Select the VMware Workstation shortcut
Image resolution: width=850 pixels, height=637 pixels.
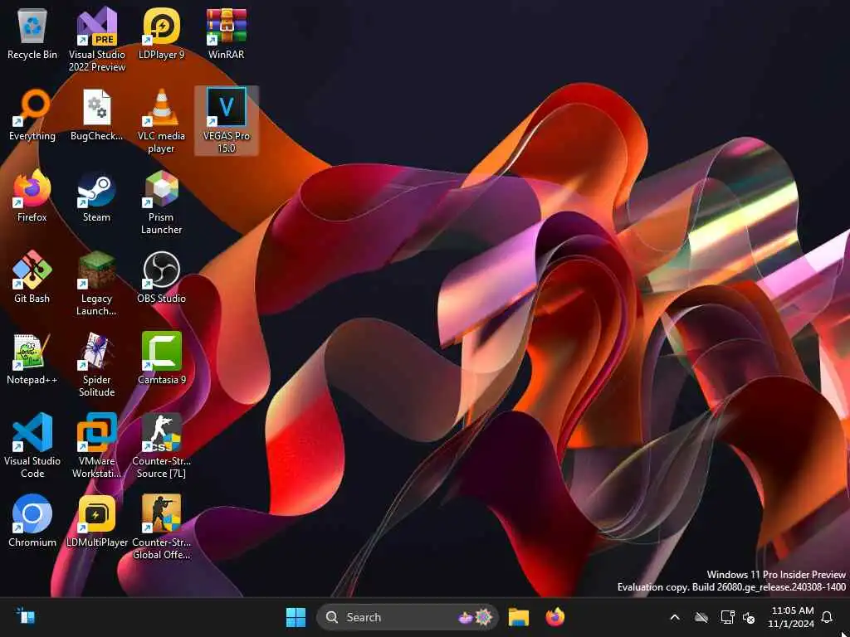(x=96, y=446)
